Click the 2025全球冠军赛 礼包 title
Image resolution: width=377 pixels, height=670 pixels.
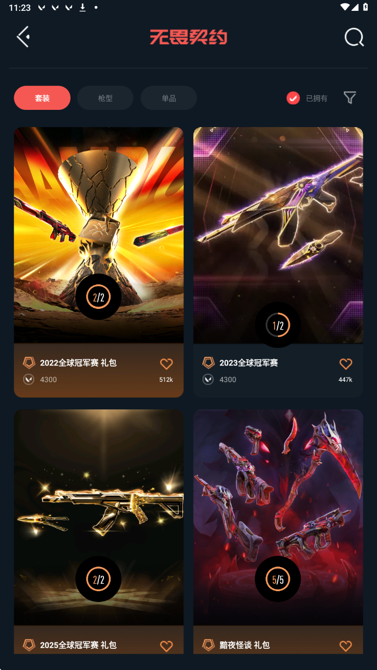[x=78, y=645]
